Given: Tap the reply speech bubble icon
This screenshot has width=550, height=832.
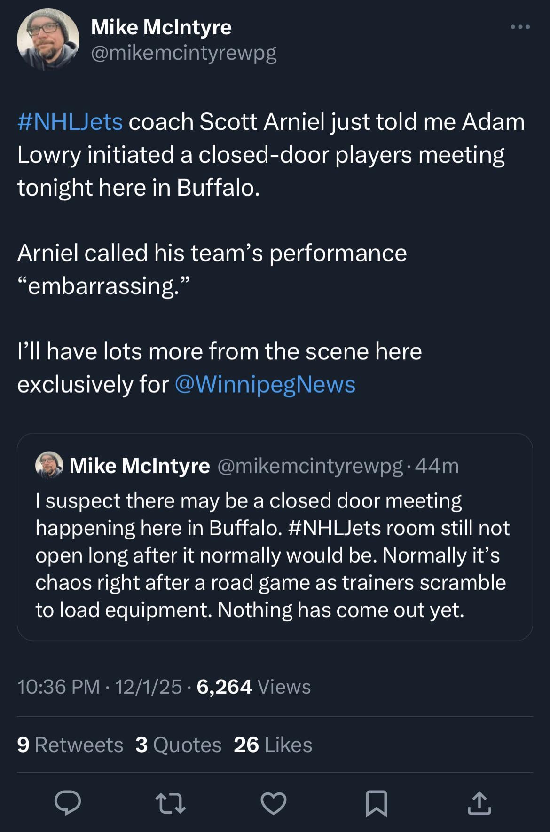Looking at the screenshot, I should point(68,802).
